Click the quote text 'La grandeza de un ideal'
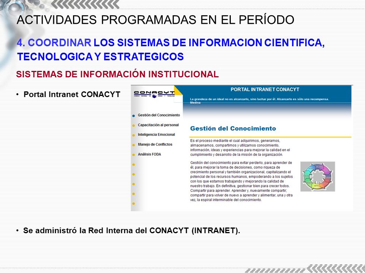This screenshot has width=365, height=273. coord(260,101)
